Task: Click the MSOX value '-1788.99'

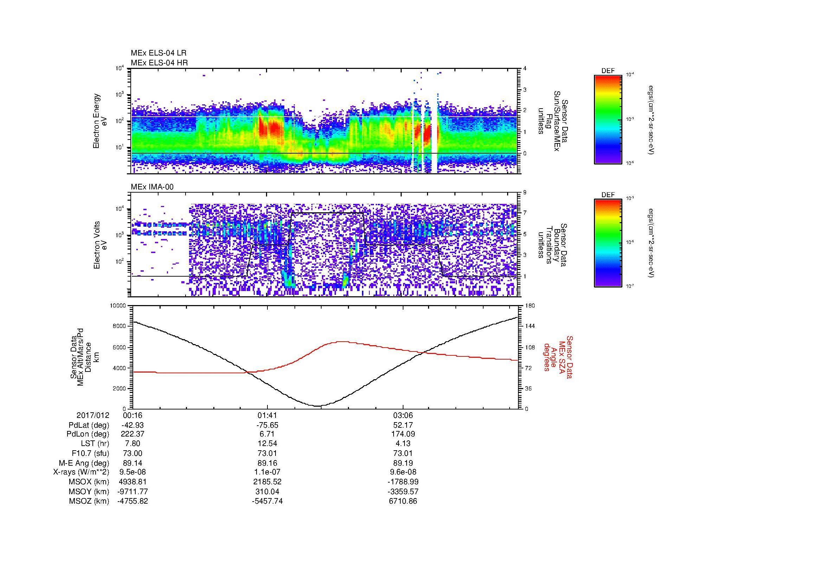Action: [403, 482]
